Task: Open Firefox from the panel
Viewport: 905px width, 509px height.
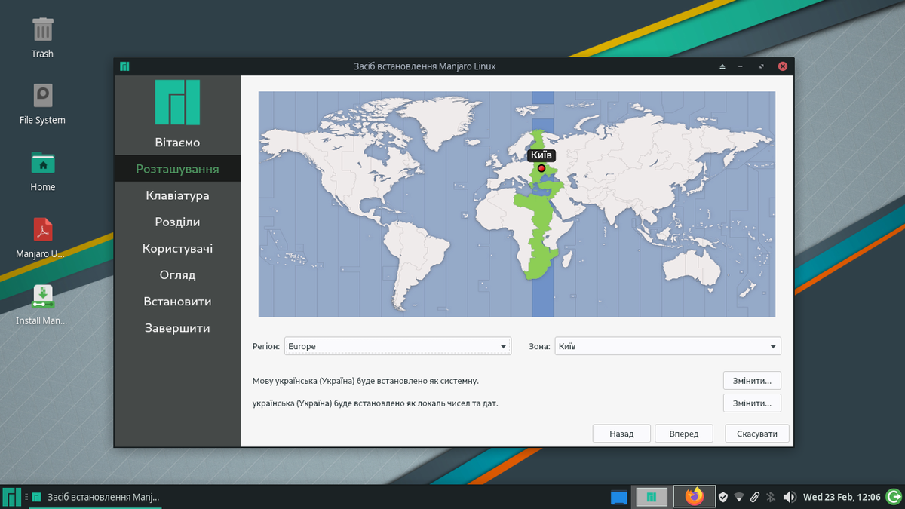Action: [694, 496]
